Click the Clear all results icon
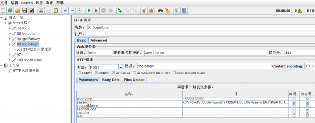Viewport: 315px width, 123px height. point(151,10)
